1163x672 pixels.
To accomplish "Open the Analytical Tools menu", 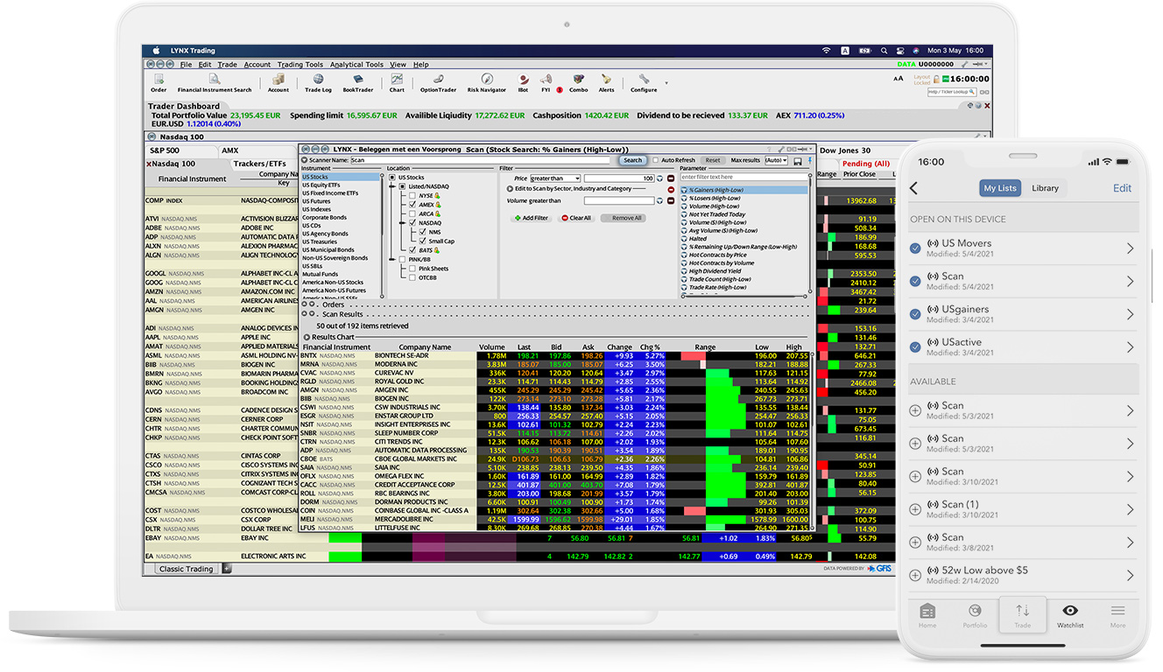I will tap(356, 65).
